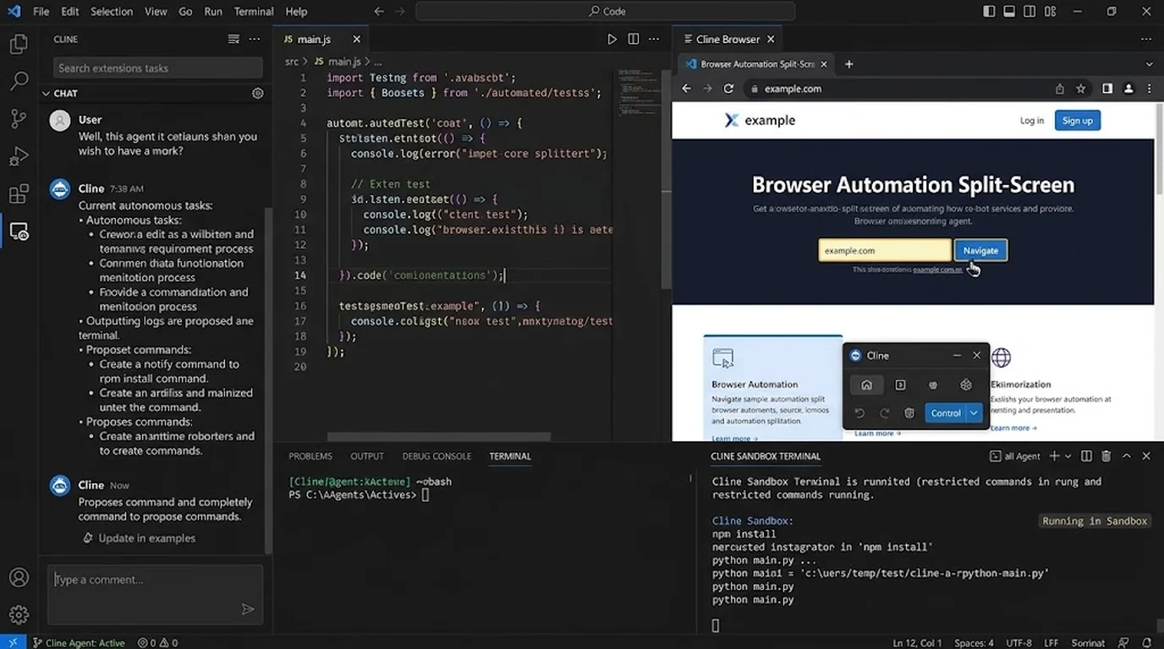Click Learn more under Ekiimorization
This screenshot has height=649, width=1164.
tap(1013, 428)
